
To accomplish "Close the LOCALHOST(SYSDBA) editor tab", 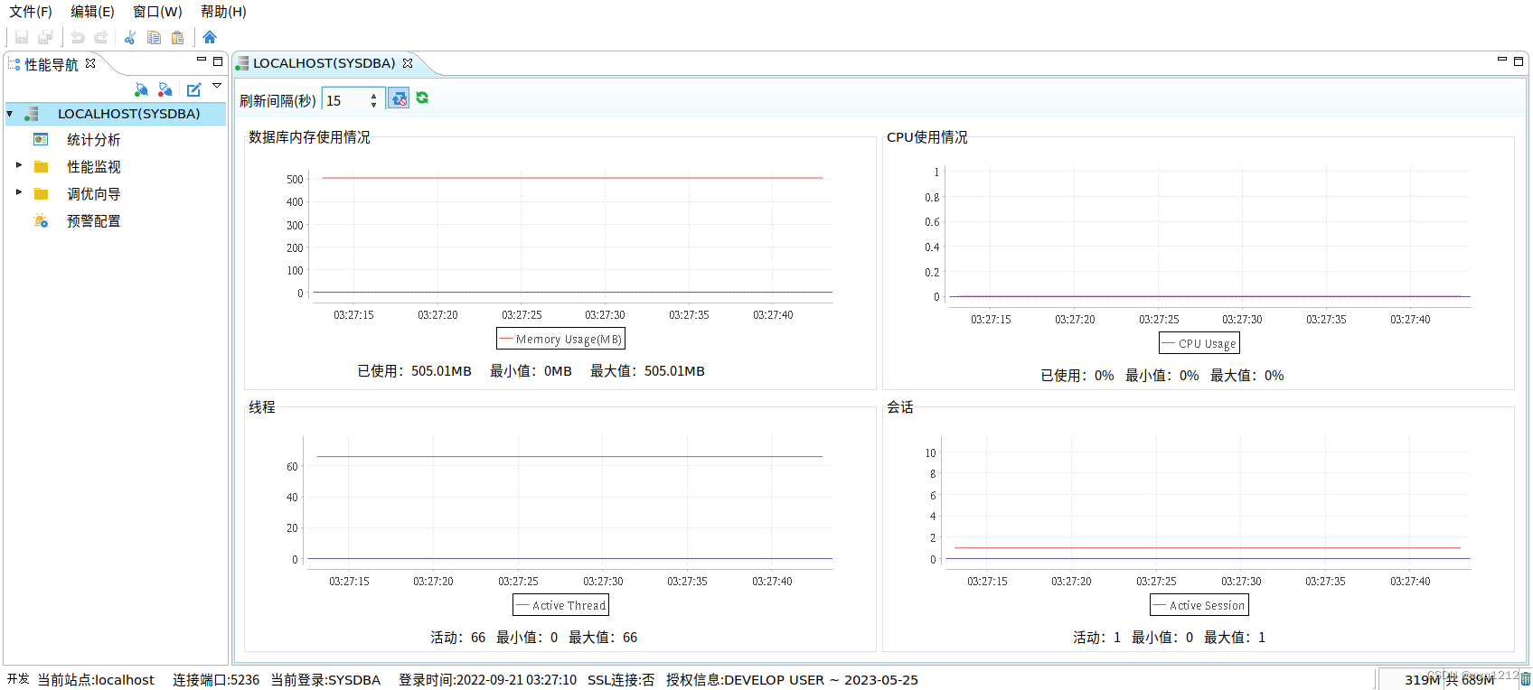I will coord(408,63).
